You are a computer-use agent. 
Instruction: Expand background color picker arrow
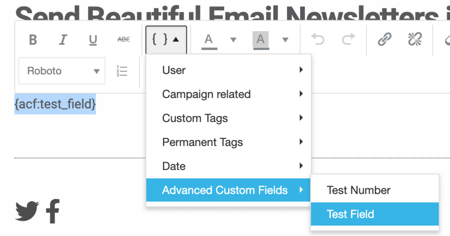click(285, 40)
